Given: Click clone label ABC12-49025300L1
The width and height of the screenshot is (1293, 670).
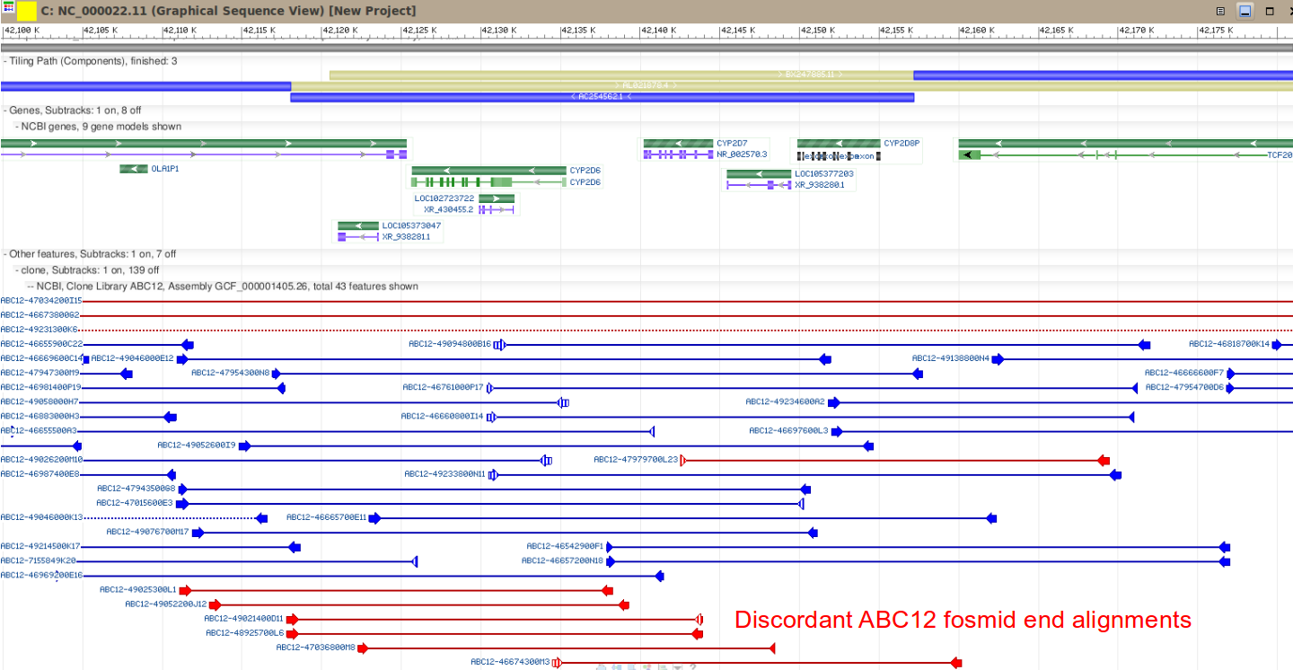Looking at the screenshot, I should click(x=138, y=590).
